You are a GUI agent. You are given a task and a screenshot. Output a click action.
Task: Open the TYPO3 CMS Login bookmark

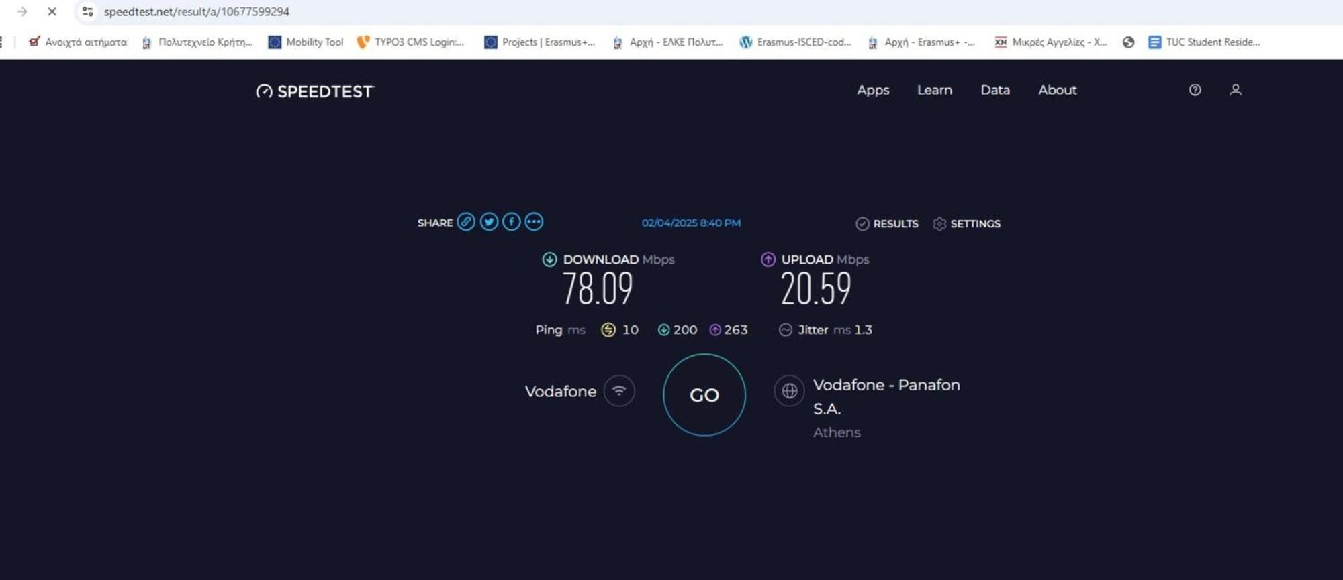(410, 42)
